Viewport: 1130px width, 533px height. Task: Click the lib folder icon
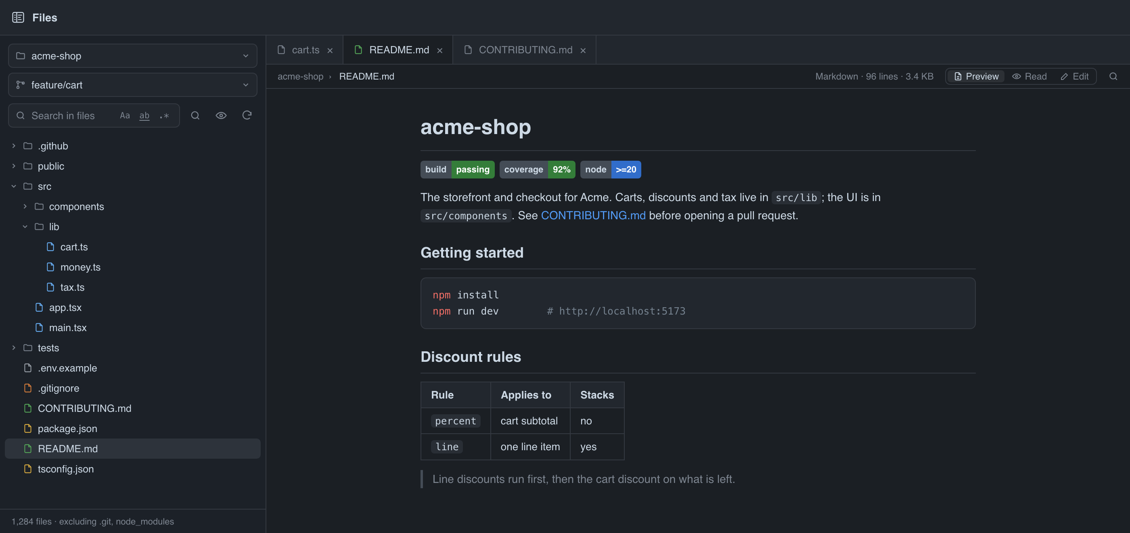[39, 227]
